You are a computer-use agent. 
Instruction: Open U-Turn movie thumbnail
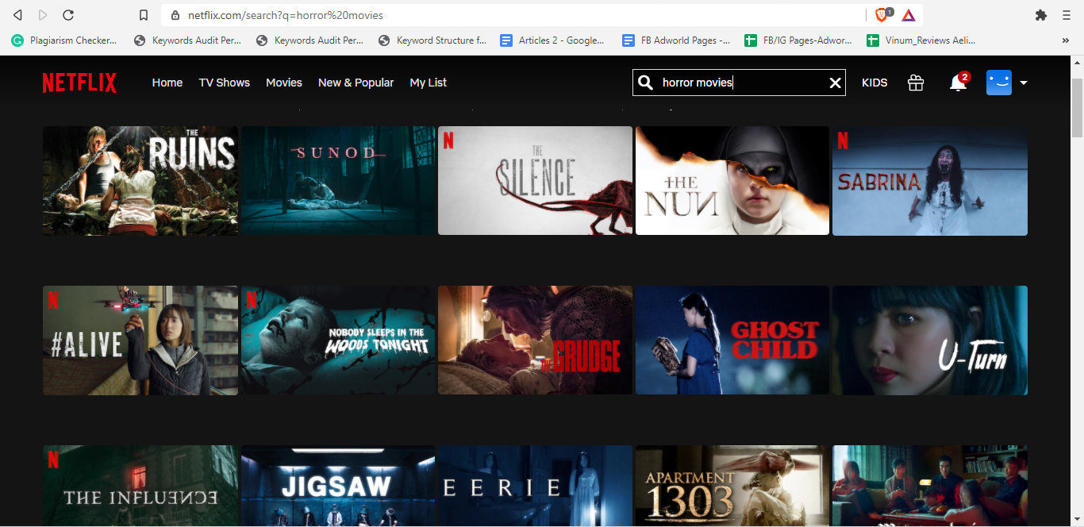click(930, 340)
